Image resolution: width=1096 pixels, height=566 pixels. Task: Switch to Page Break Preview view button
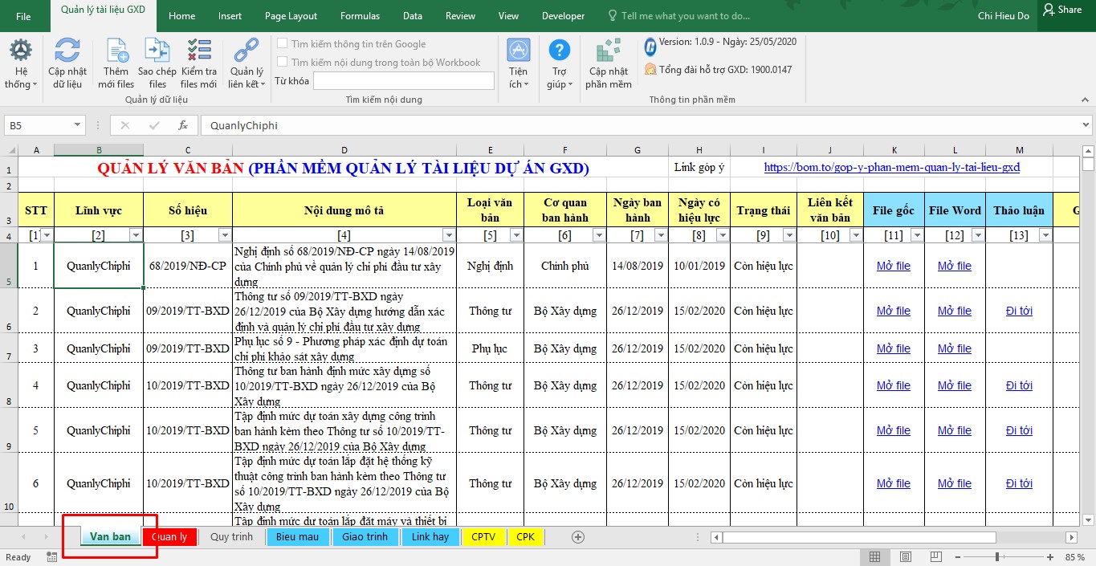[935, 557]
